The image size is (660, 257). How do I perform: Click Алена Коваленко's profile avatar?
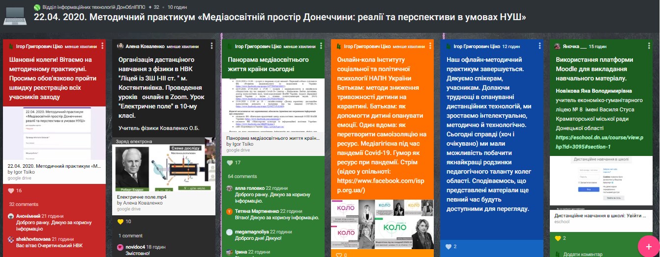click(120, 46)
